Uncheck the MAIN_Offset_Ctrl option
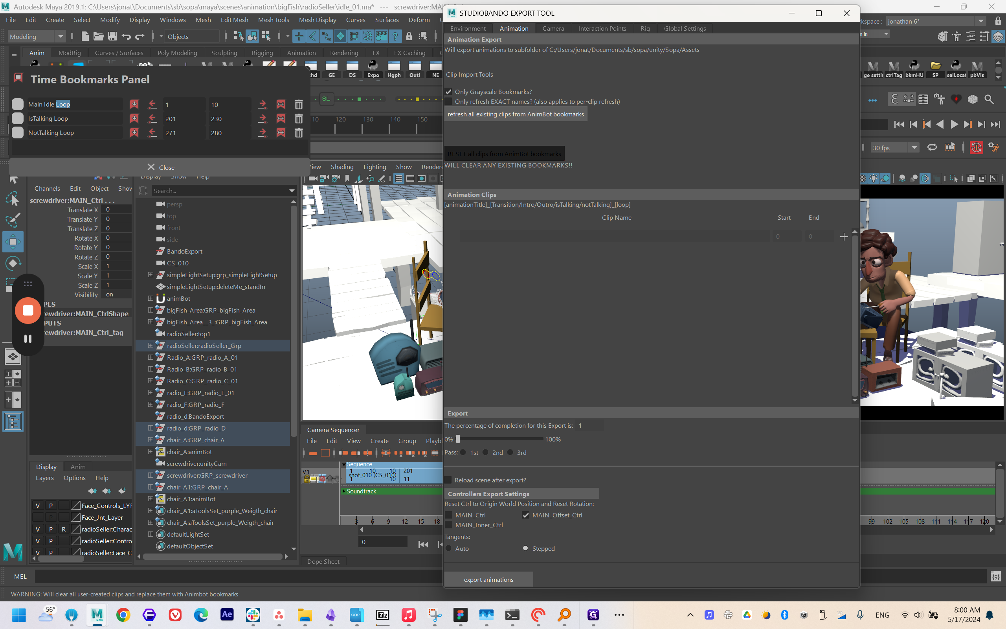1006x629 pixels. (526, 515)
